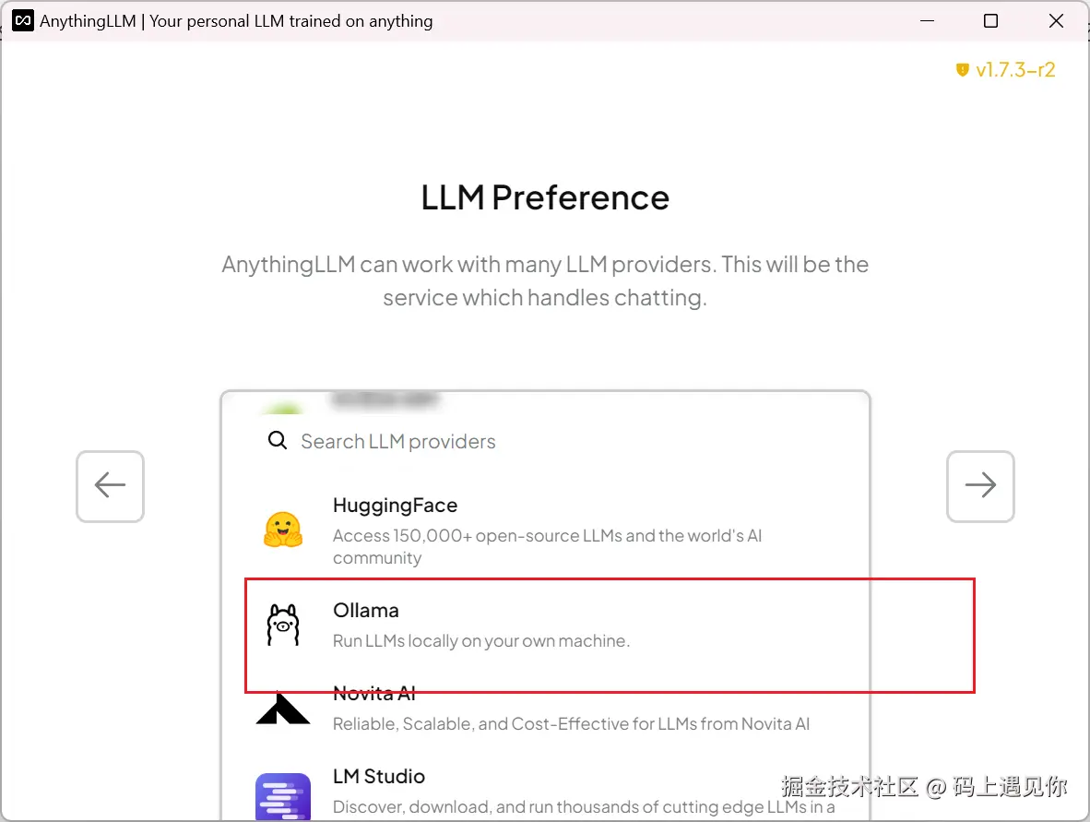
Task: Go back using the left arrow button
Action: coord(110,485)
